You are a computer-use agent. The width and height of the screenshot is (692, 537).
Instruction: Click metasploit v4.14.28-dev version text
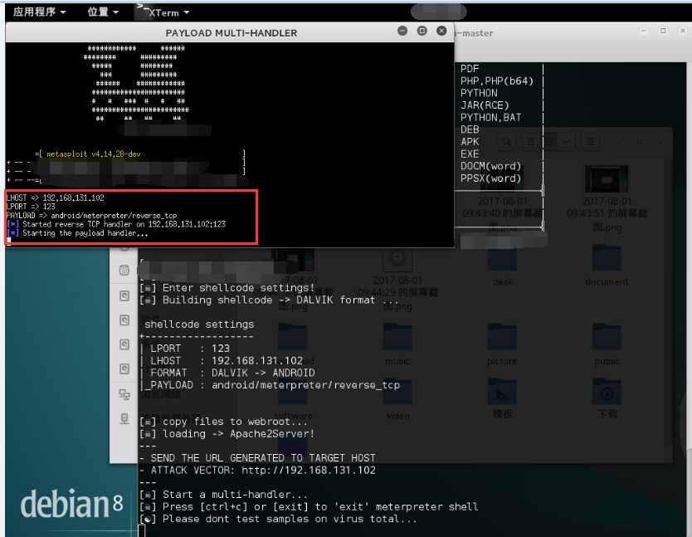(x=94, y=154)
